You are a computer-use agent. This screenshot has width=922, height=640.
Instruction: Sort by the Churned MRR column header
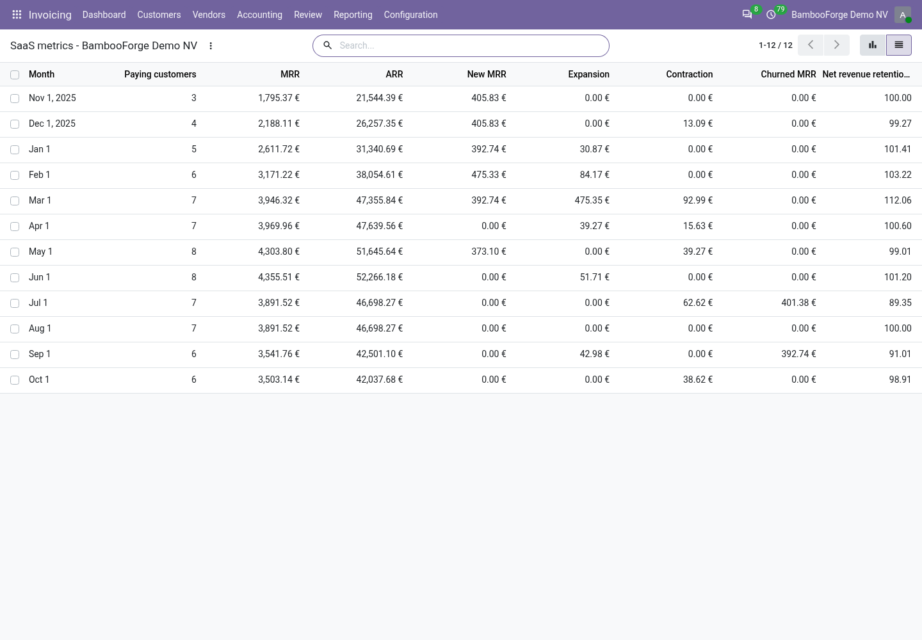coord(788,74)
